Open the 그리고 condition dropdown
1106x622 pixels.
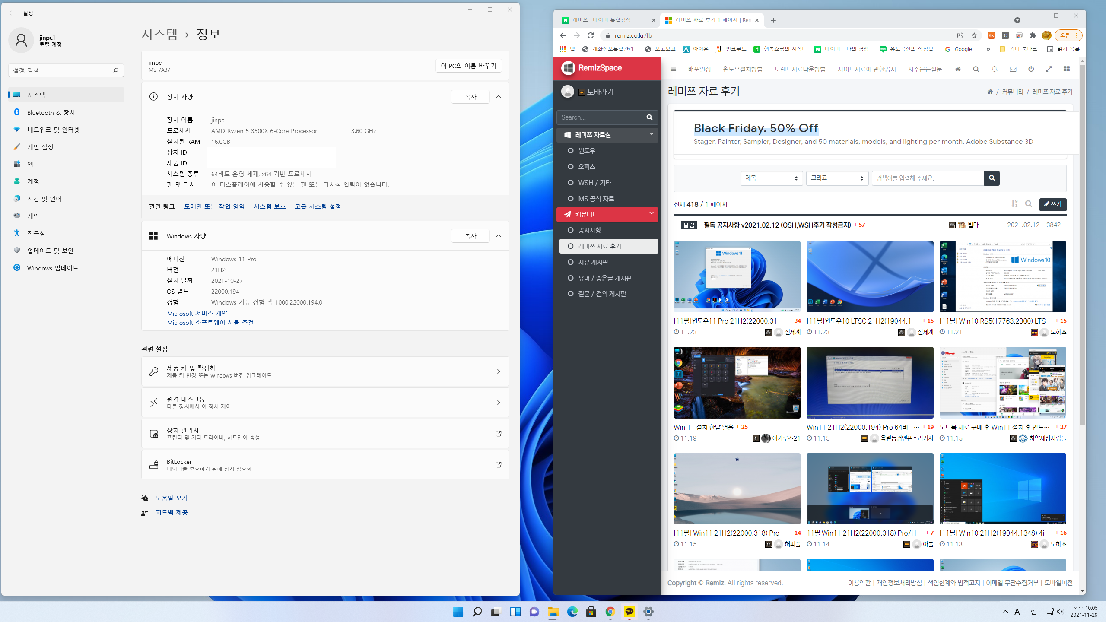(837, 178)
